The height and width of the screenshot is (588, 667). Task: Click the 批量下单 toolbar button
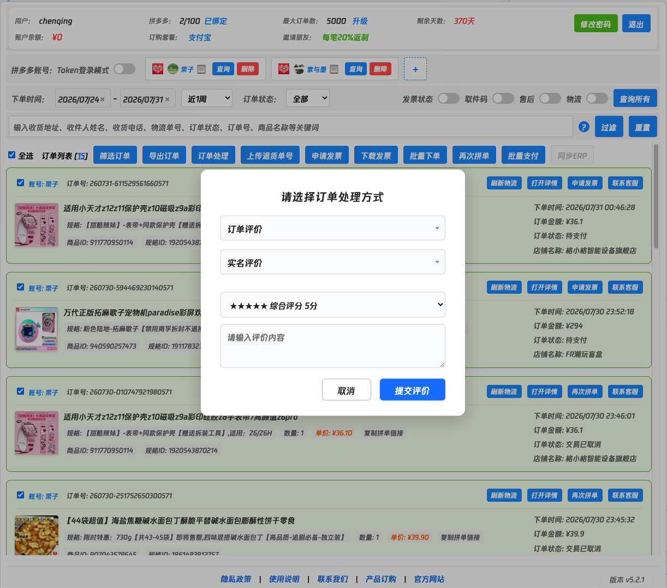coord(425,156)
